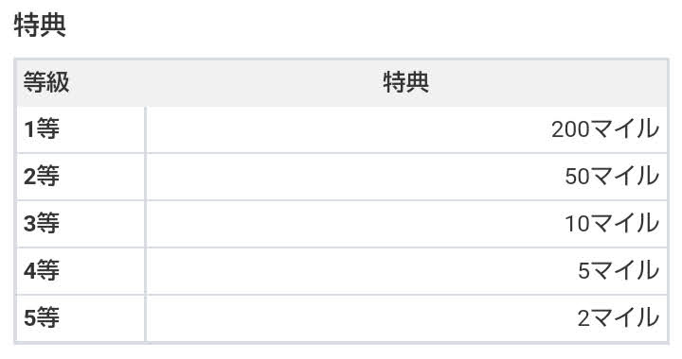Select the 1等 row label
The height and width of the screenshot is (359, 682).
[42, 129]
